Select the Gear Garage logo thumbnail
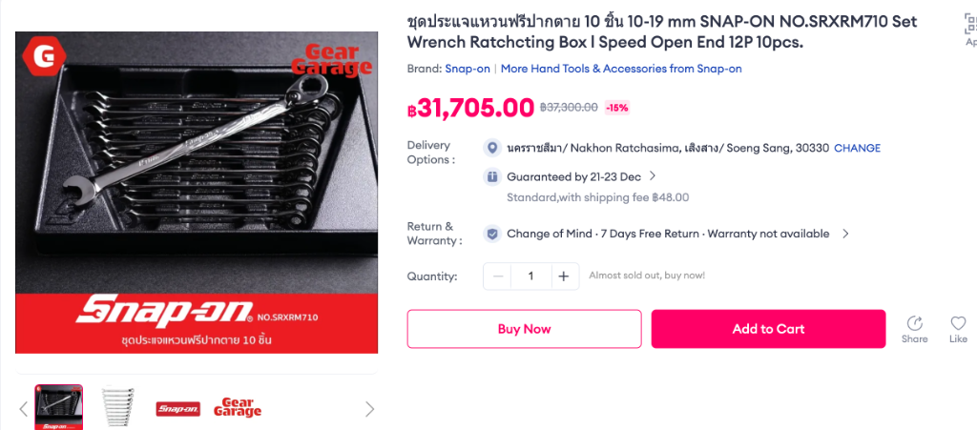977x430 pixels. [x=238, y=408]
